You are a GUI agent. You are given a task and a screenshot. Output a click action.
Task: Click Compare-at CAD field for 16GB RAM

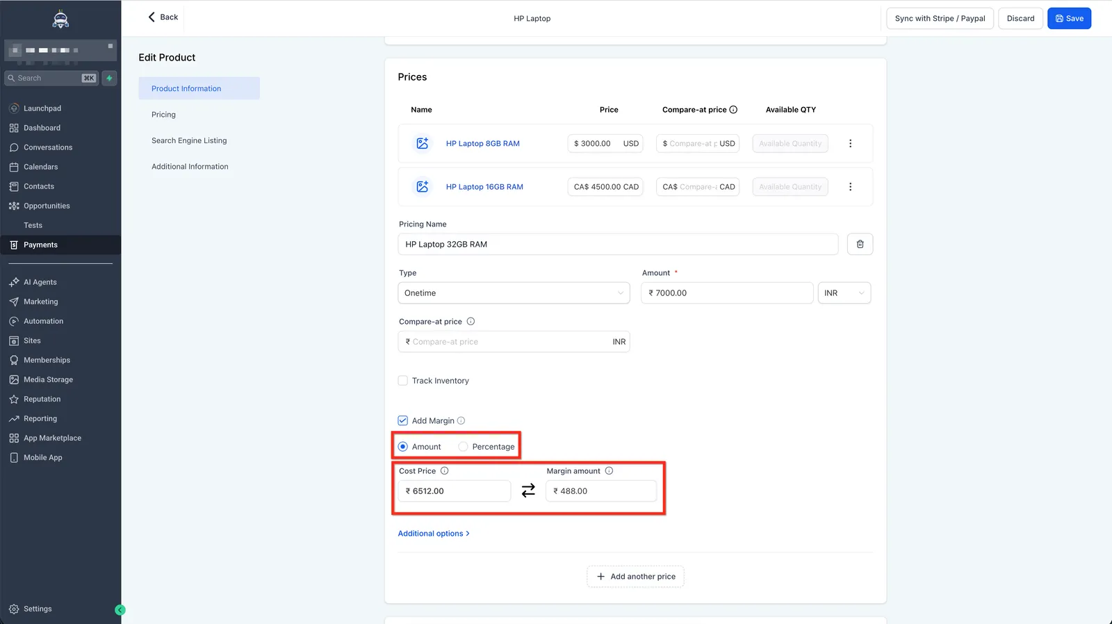(698, 186)
